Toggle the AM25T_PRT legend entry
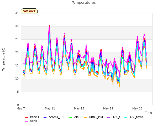 [54, 117]
